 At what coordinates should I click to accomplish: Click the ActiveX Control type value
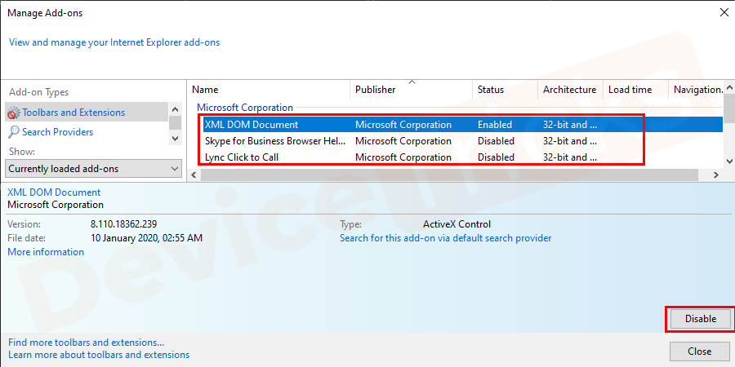pyautogui.click(x=457, y=224)
